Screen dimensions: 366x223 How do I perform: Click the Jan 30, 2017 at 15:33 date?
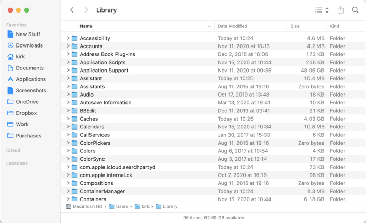[x=244, y=135]
